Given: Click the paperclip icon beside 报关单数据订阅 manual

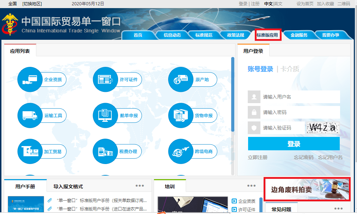Looking at the screenshot, I should coord(50,200).
